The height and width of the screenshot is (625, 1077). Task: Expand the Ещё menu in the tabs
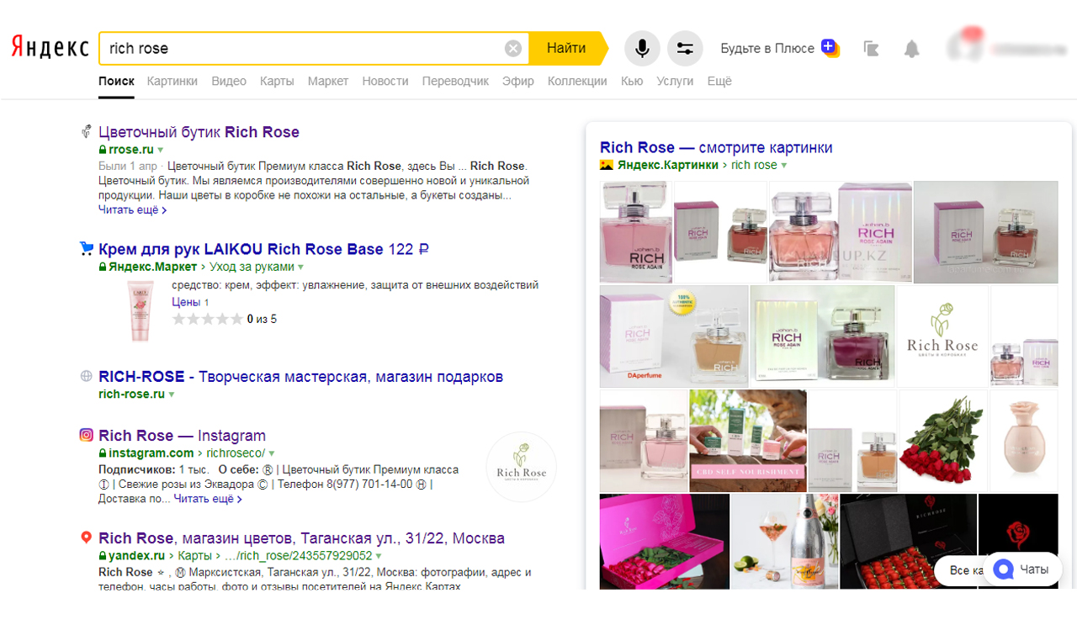click(x=719, y=82)
